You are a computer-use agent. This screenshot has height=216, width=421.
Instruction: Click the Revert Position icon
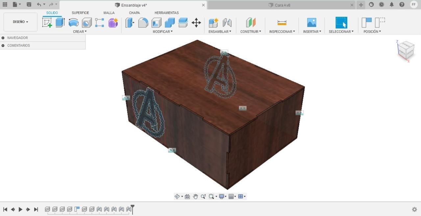click(x=380, y=22)
